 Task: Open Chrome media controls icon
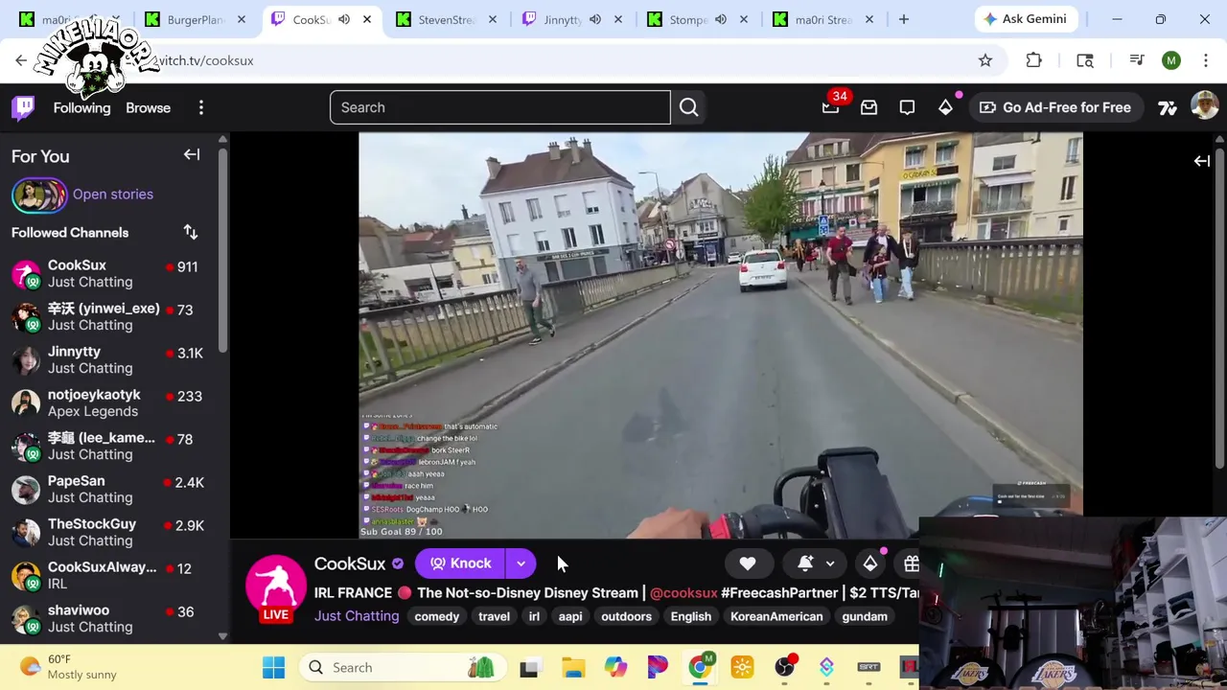point(1137,60)
